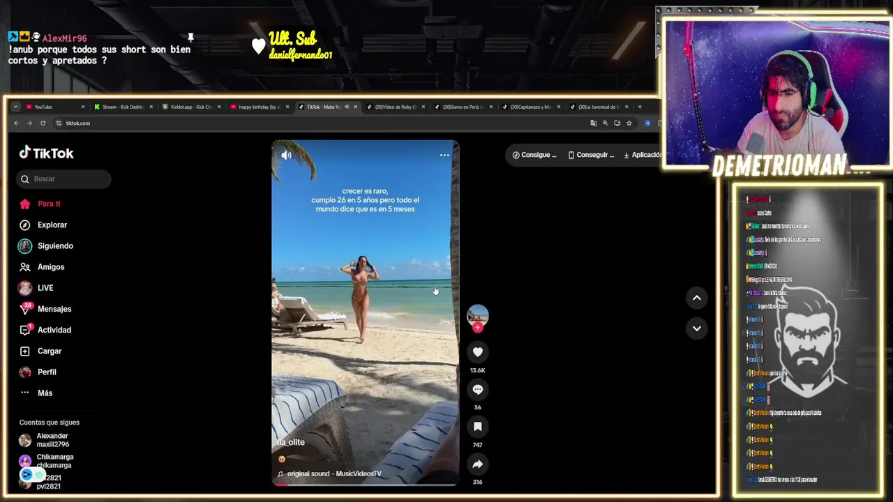Save video with bookmark icon
Viewport: 893px width, 502px height.
(477, 427)
